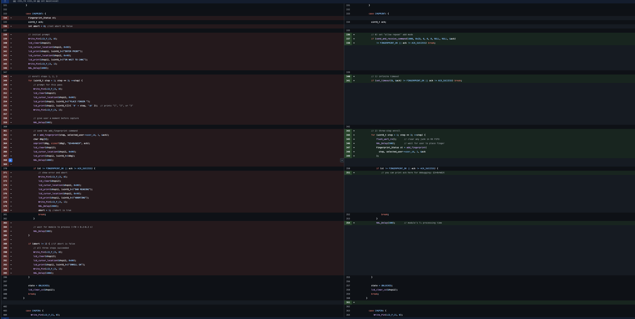Click plus marker beside added line 361
The height and width of the screenshot is (319, 635).
click(354, 302)
